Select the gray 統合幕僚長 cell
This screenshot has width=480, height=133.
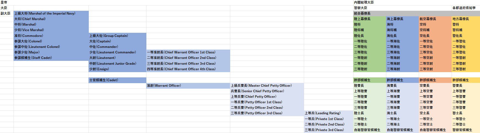click(x=362, y=13)
